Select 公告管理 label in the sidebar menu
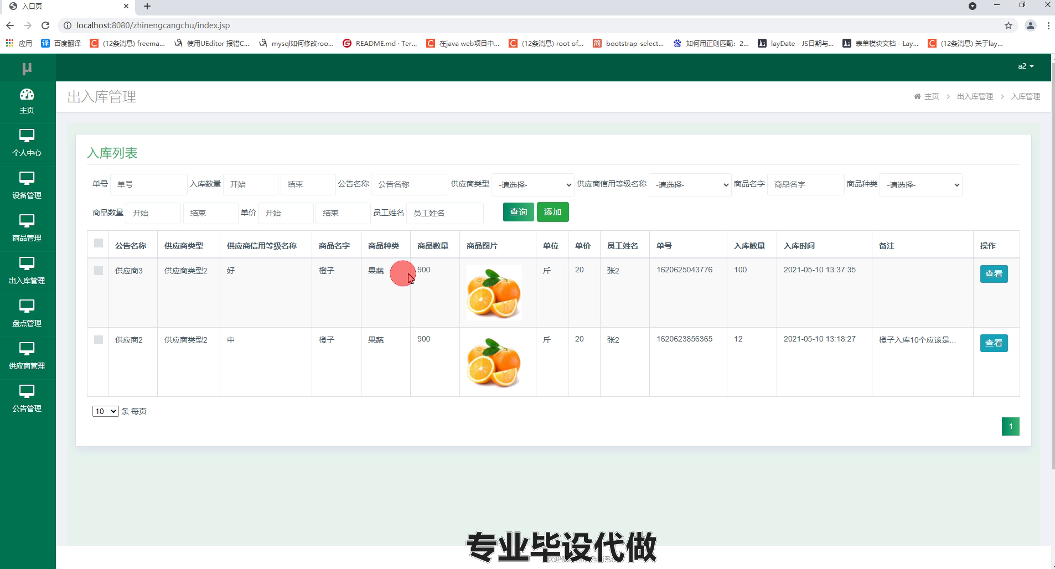The height and width of the screenshot is (569, 1055). click(27, 408)
